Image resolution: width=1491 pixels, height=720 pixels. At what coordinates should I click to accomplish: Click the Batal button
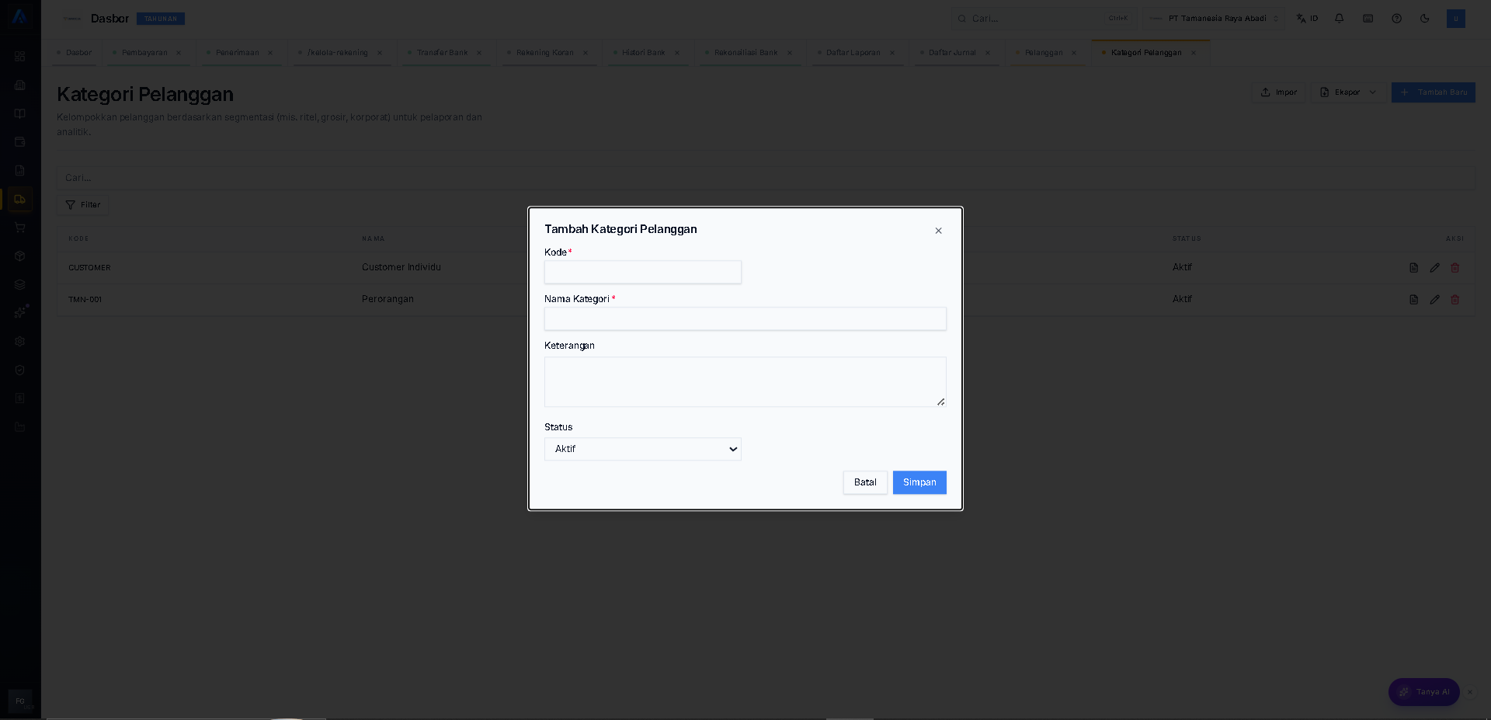pyautogui.click(x=865, y=482)
